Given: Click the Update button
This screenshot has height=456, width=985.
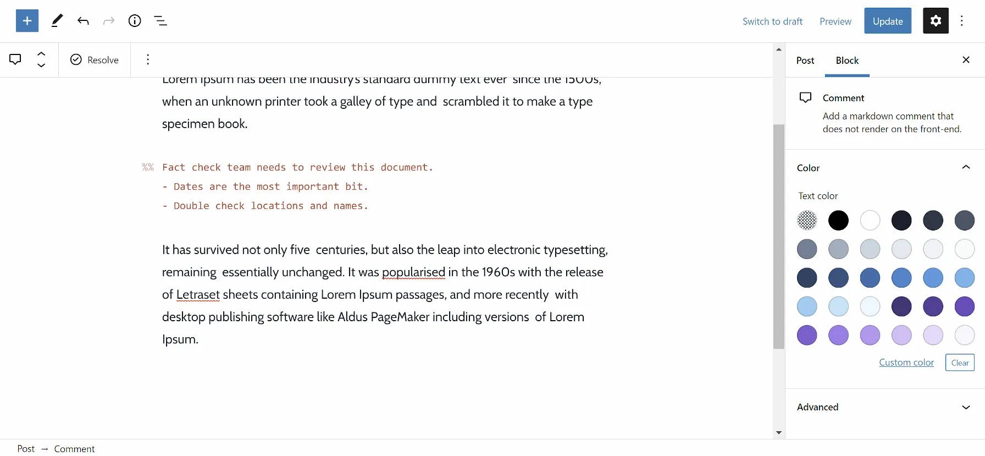Looking at the screenshot, I should point(888,21).
